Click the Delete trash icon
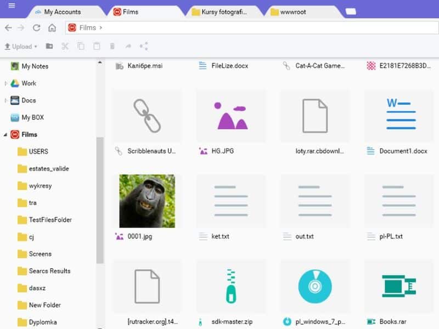Viewport: 439px width, 329px height. pos(112,46)
